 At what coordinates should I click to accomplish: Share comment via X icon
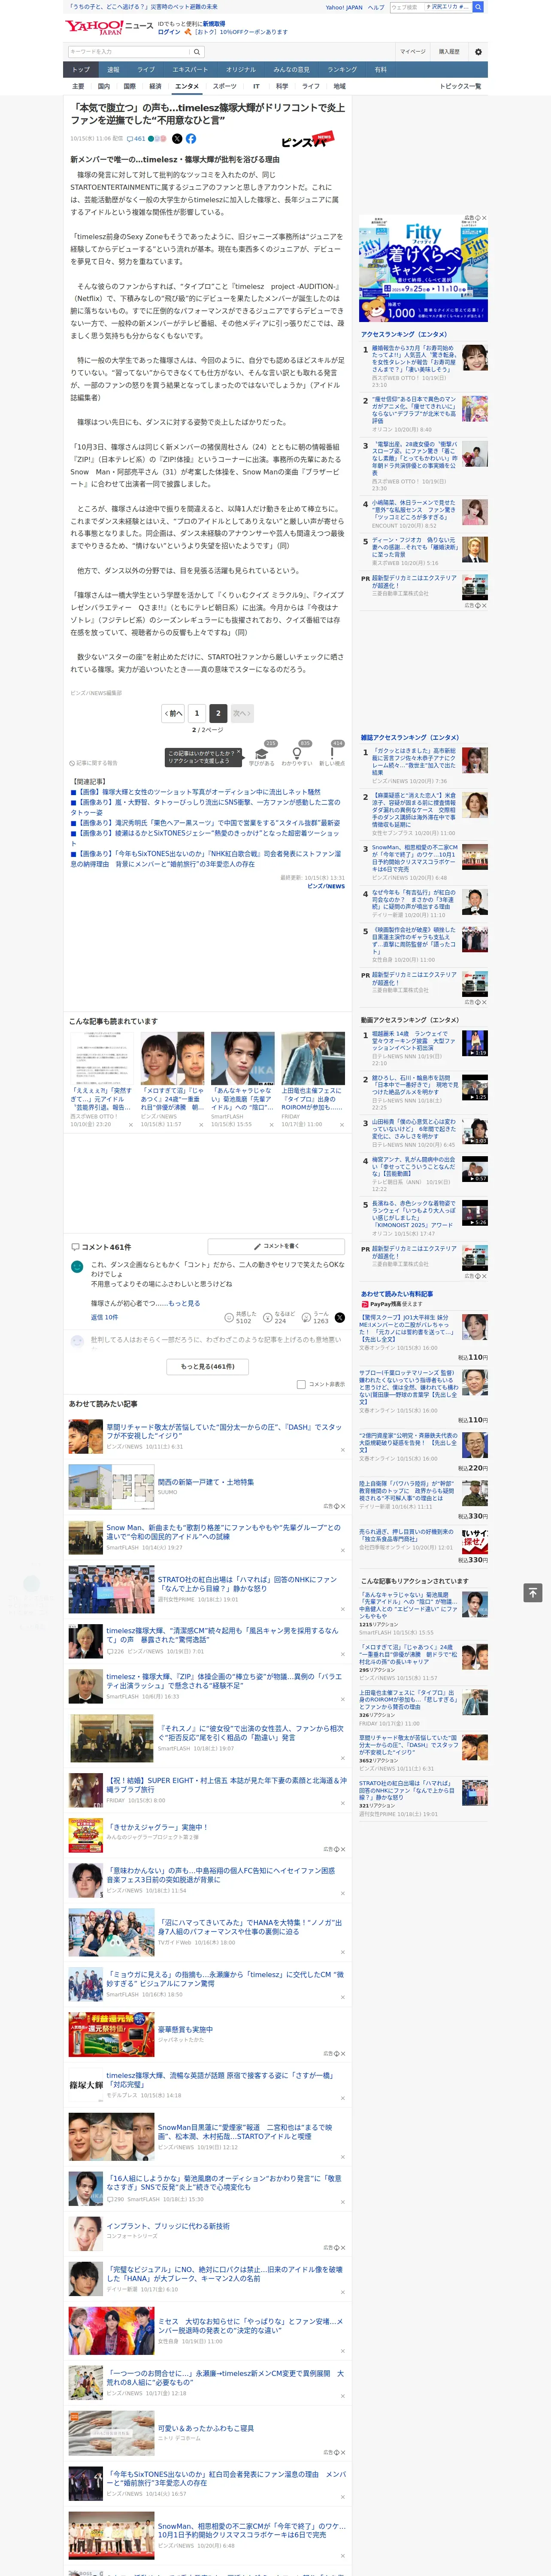point(340,1318)
